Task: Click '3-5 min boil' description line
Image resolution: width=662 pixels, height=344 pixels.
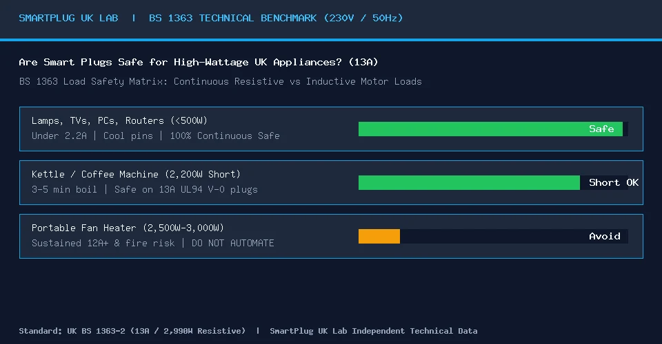Action: pos(144,189)
